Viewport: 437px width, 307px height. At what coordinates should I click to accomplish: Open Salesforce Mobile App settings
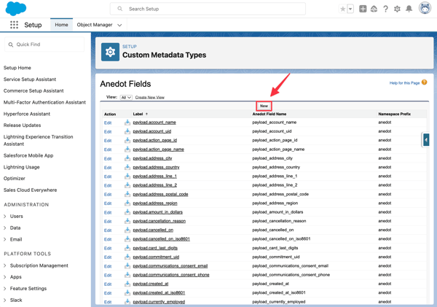click(28, 155)
